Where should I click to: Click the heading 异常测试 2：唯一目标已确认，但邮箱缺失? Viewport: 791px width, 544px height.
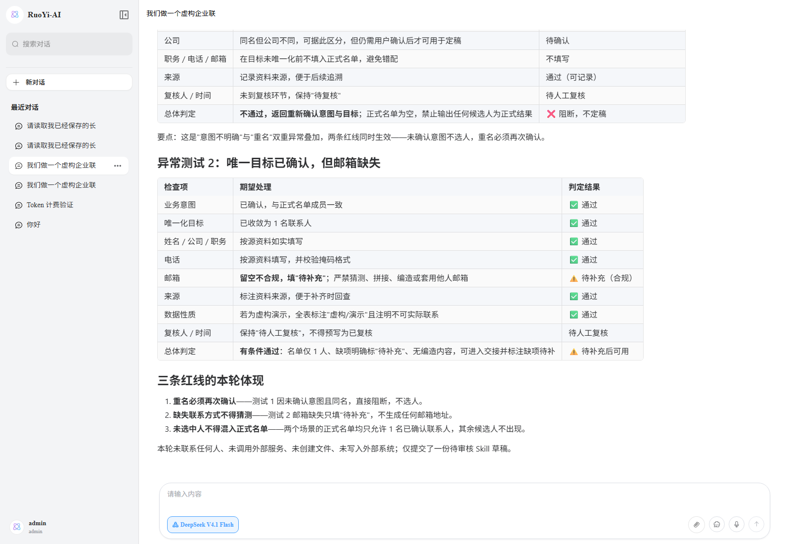(x=269, y=163)
